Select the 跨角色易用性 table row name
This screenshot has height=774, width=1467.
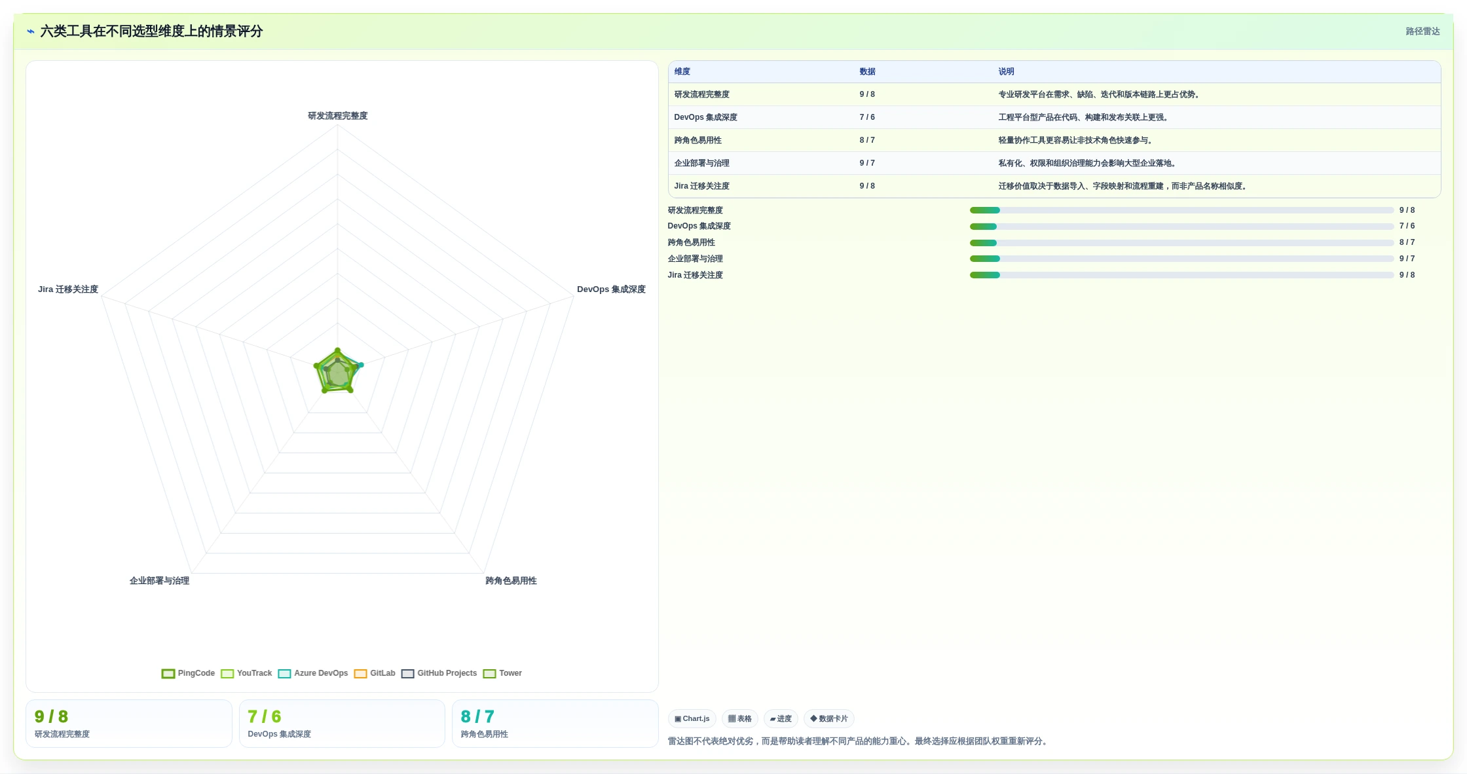[698, 140]
